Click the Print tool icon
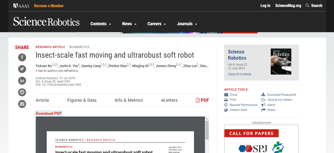The image size is (334, 153). tap(226, 100)
